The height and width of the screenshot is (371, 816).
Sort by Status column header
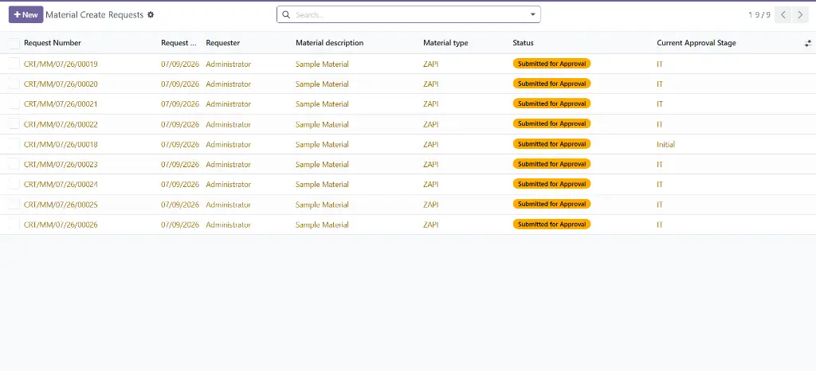[523, 43]
